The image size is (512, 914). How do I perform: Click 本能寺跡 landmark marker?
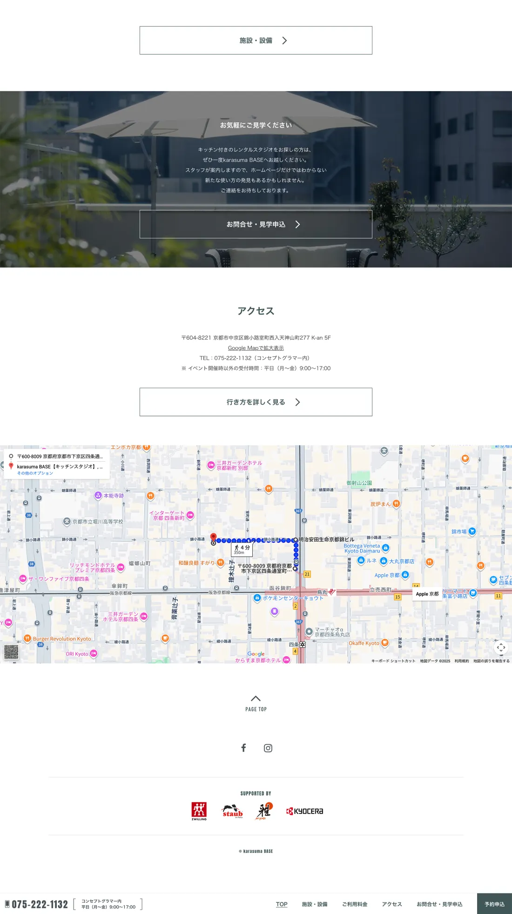pyautogui.click(x=98, y=496)
